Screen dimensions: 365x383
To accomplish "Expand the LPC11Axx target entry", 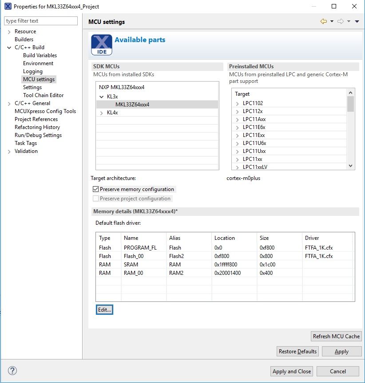I will [237, 119].
